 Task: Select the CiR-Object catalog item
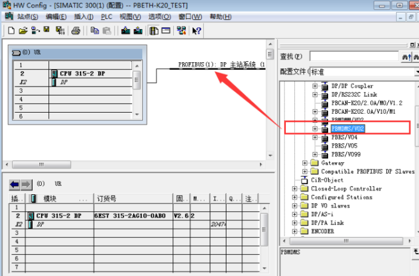[327, 180]
